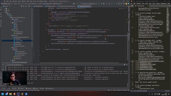Open the Navigate menu in IntelliJ
171x96 pixels.
[15, 1]
